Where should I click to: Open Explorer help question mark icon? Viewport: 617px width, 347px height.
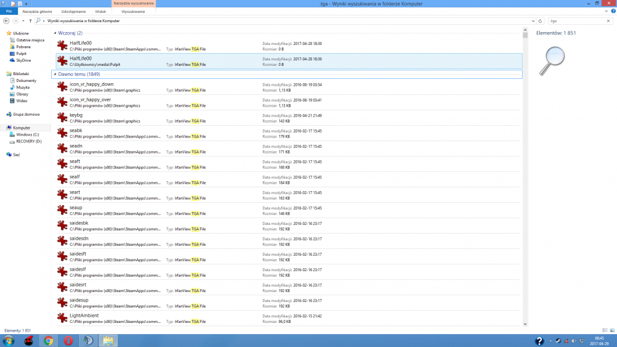(613, 12)
